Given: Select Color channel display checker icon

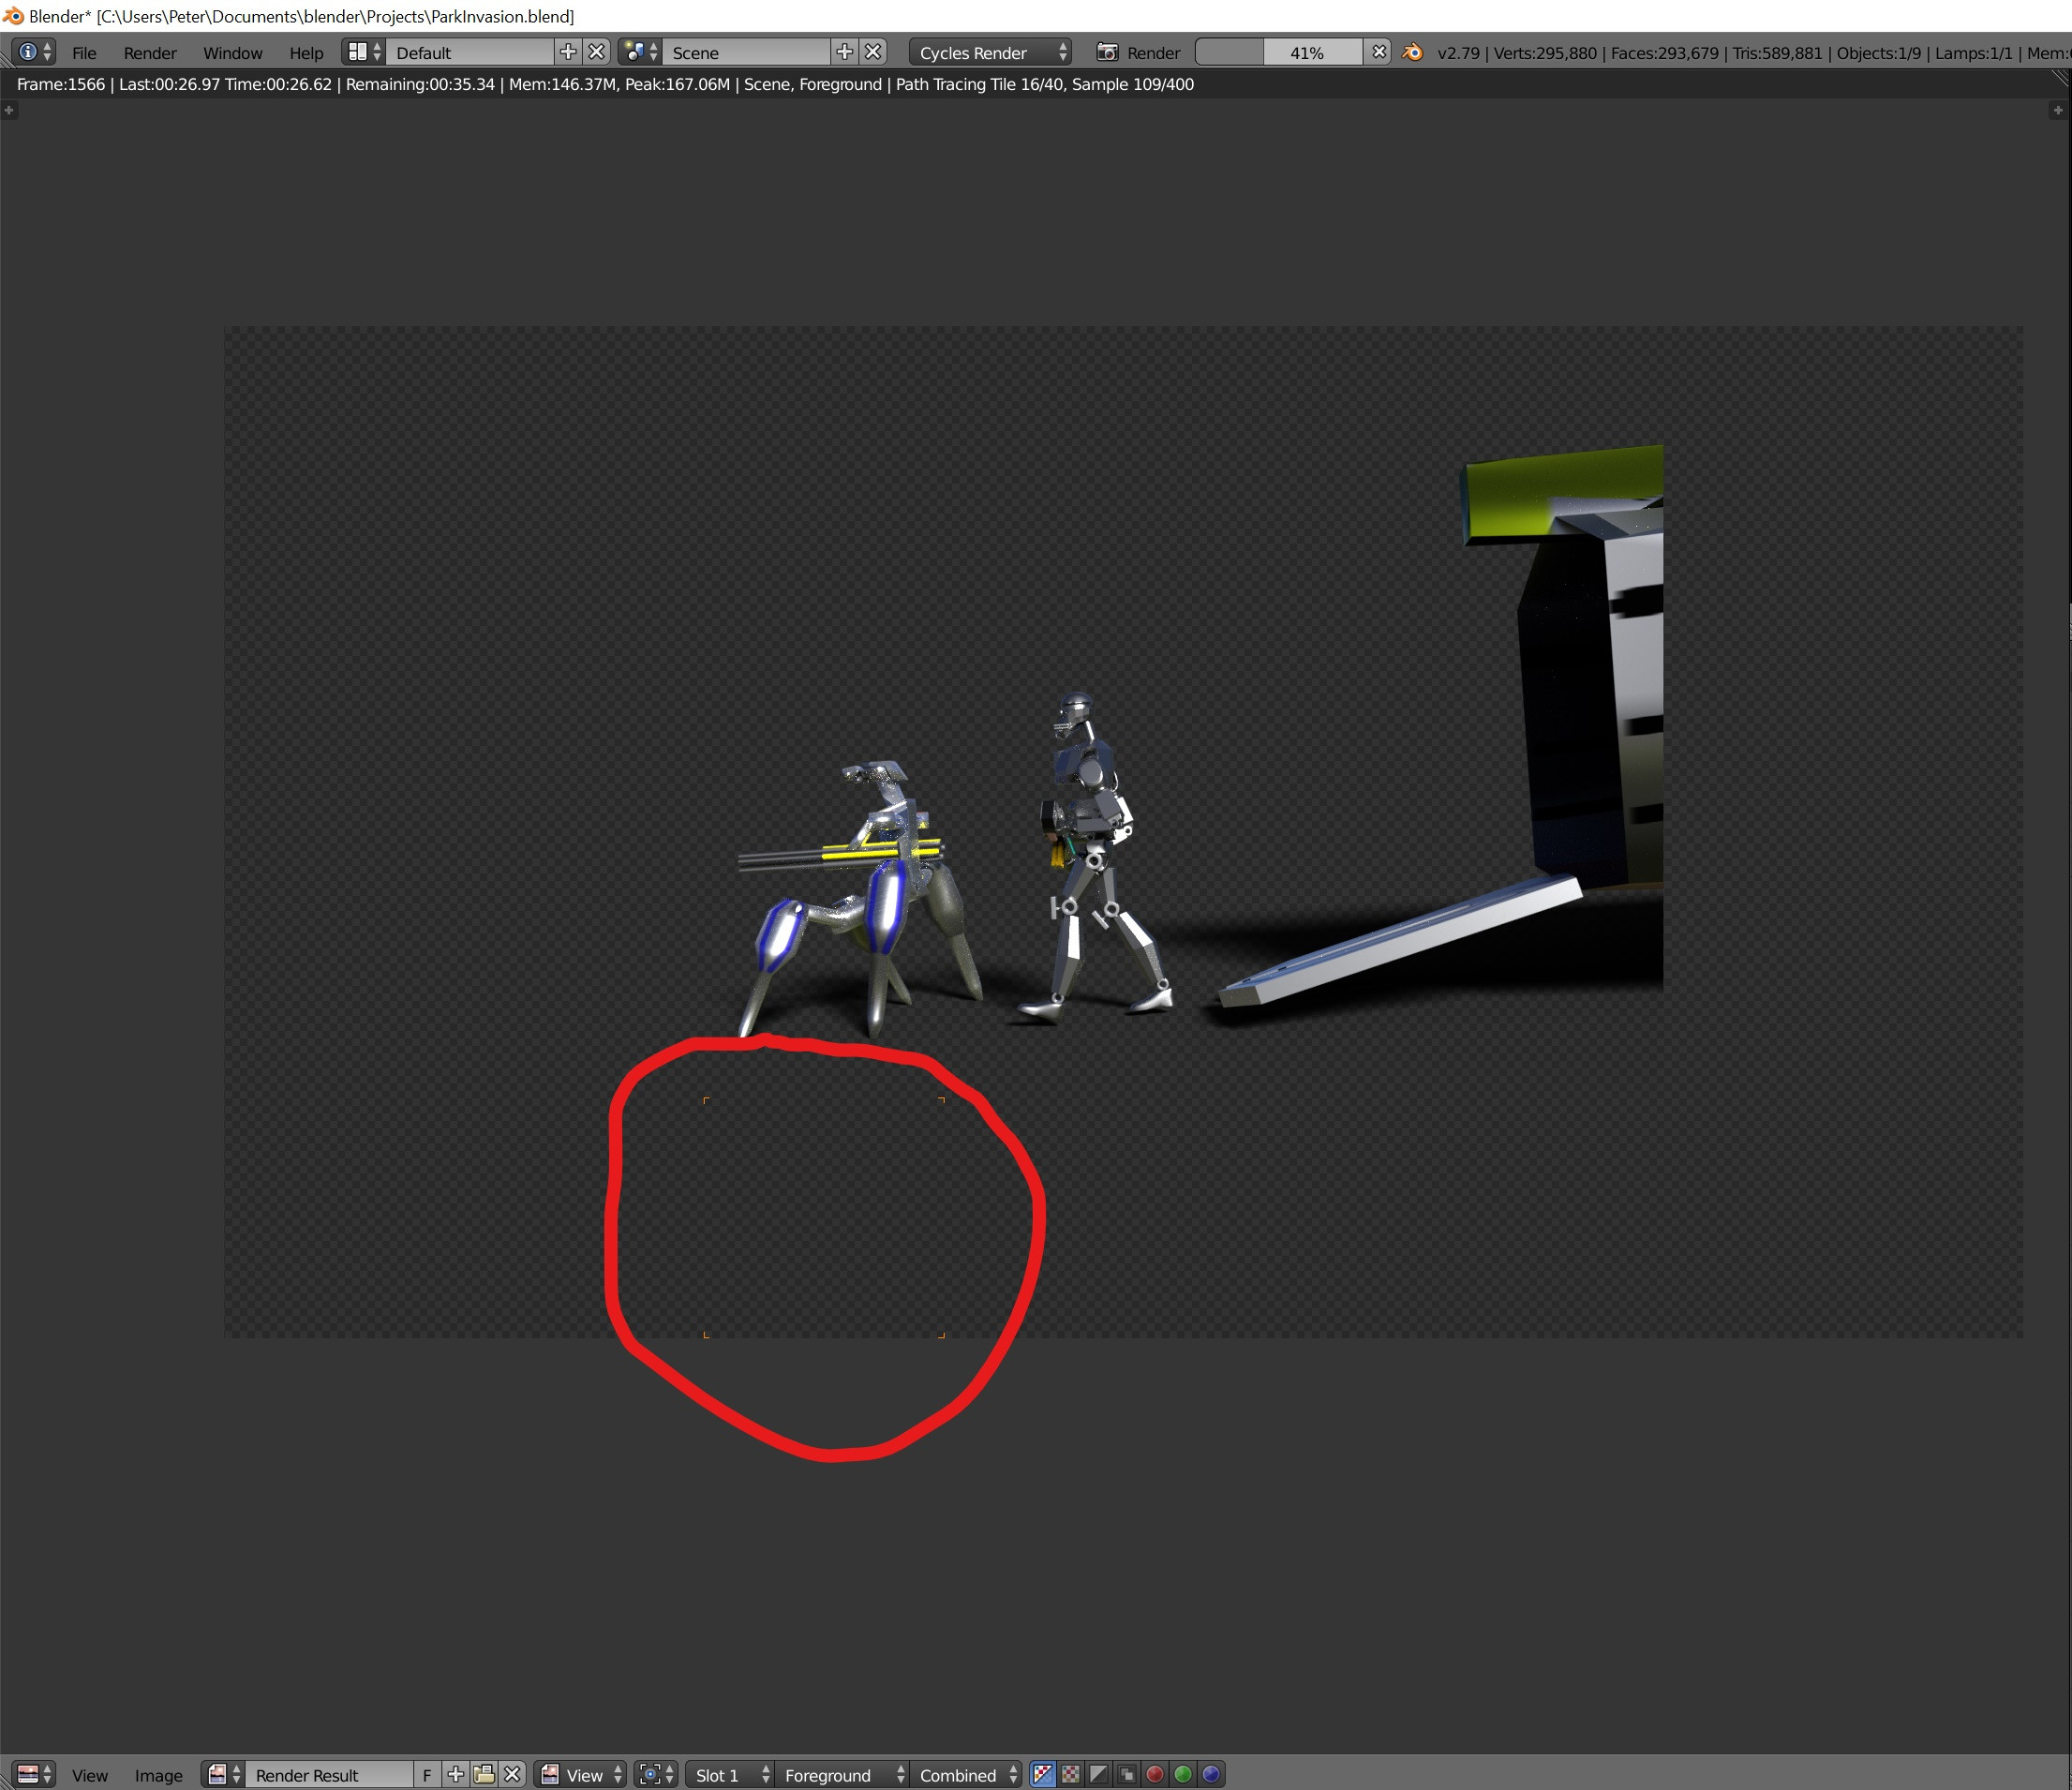Looking at the screenshot, I should coord(1071,1774).
